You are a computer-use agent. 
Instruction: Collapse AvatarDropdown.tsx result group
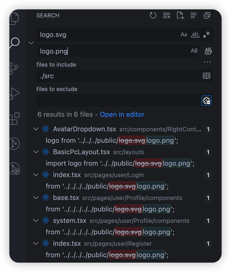point(36,129)
